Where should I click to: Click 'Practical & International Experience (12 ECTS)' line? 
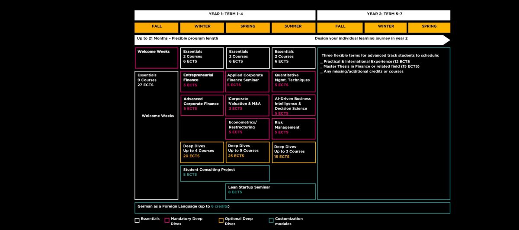tap(365, 62)
